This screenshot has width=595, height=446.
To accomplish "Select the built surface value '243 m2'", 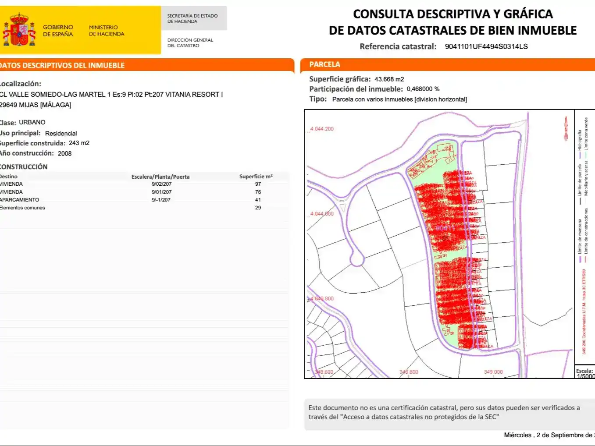I will click(x=79, y=143).
